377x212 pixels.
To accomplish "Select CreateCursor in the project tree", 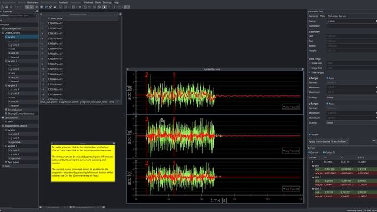I will point(15,110).
